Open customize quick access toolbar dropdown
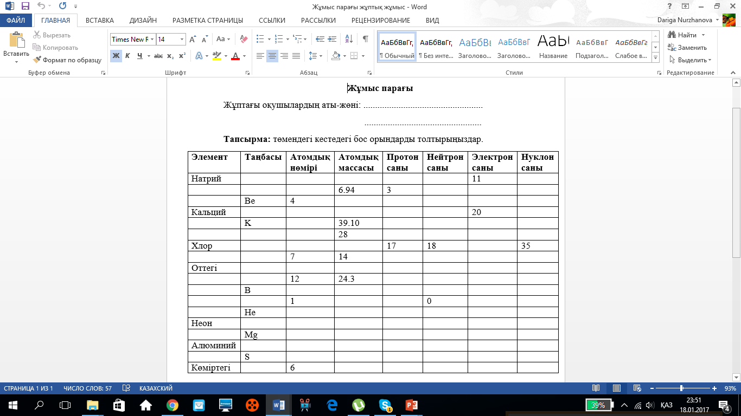 click(x=75, y=7)
